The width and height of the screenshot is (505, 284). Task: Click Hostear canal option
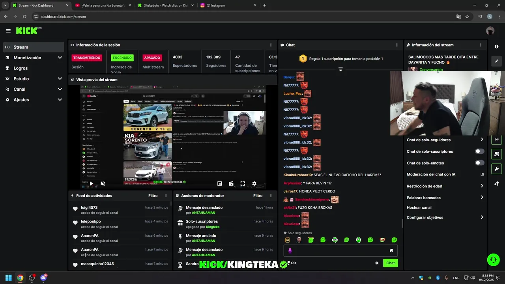419,207
